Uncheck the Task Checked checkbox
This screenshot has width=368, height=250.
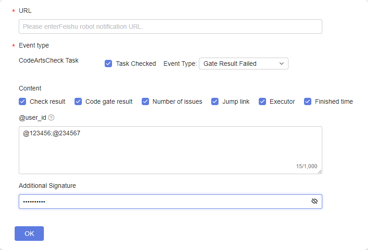pyautogui.click(x=108, y=64)
